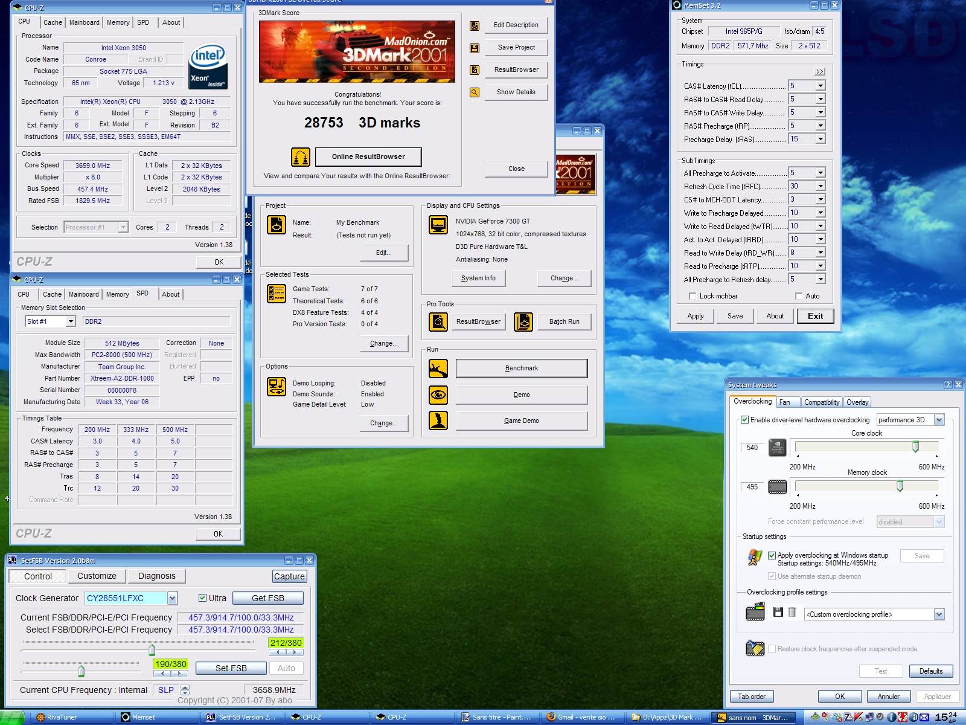
Task: Click the Game Demo icon
Action: coord(438,420)
